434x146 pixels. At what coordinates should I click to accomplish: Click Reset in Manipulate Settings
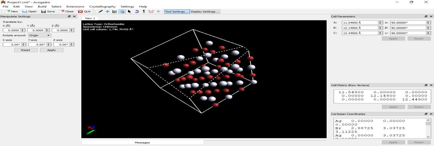pos(25,50)
